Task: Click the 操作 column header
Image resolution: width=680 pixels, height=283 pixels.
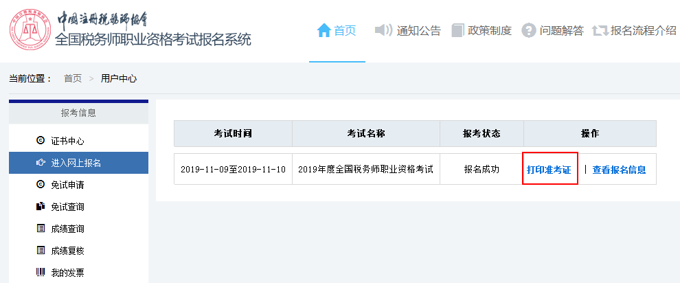Action: click(x=590, y=134)
